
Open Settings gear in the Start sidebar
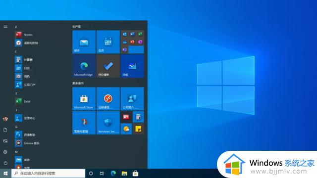point(5,152)
